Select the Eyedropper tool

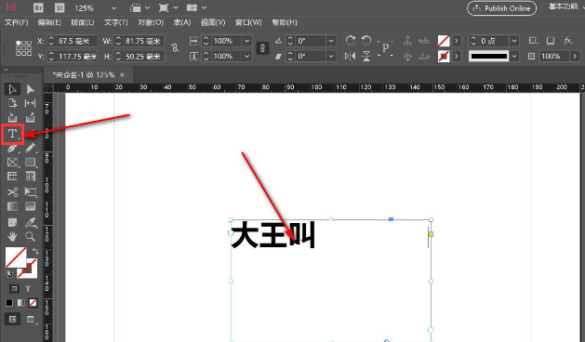pos(30,223)
